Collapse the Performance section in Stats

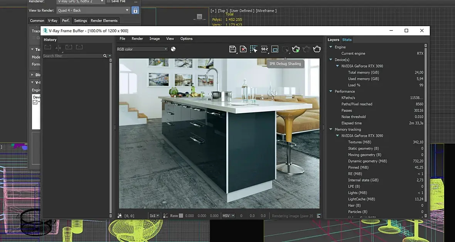tap(331, 92)
